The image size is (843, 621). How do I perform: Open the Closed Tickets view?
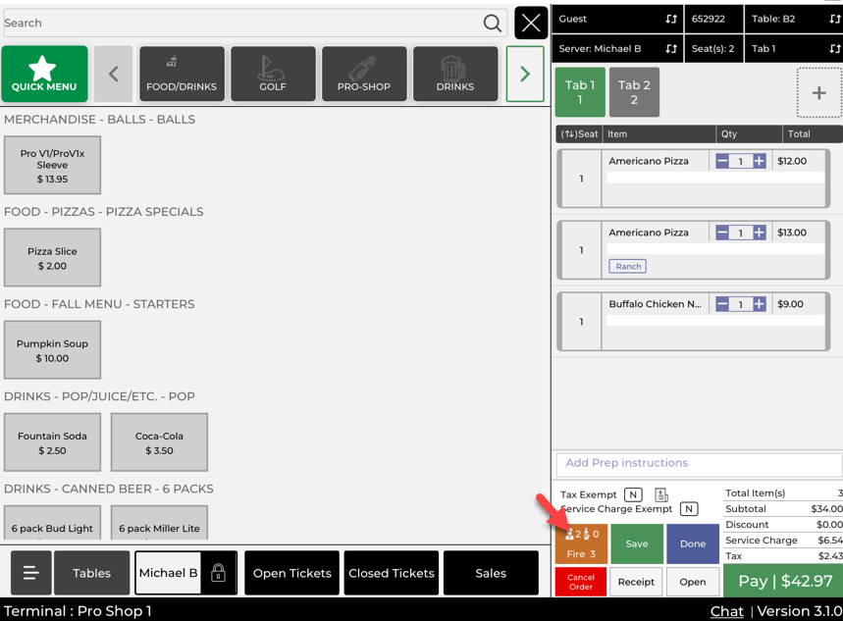coord(392,573)
